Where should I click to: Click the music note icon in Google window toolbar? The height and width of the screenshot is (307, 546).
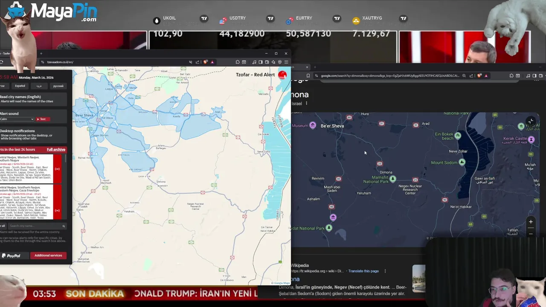[x=528, y=75]
